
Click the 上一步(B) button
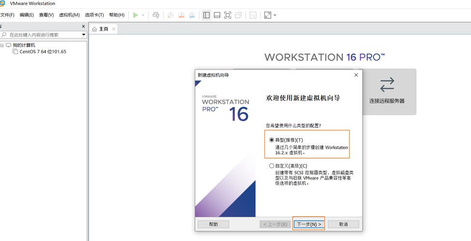point(275,224)
